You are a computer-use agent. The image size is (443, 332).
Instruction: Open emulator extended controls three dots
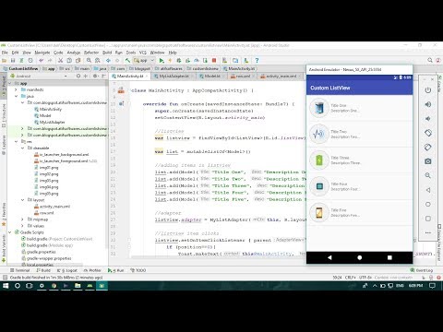pos(428,232)
